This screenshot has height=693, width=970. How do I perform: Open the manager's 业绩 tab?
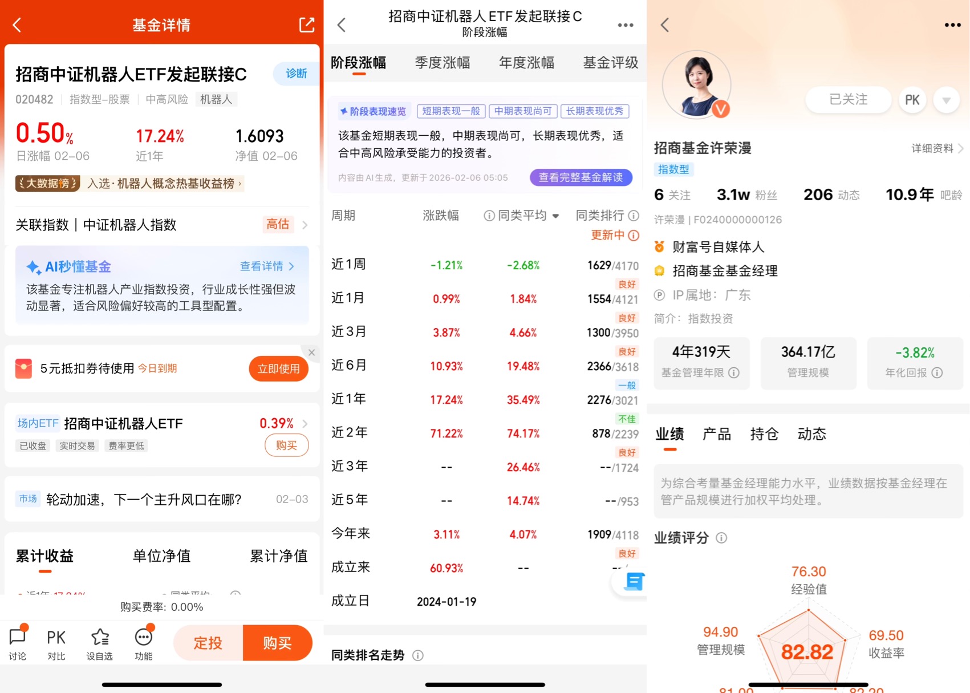669,435
